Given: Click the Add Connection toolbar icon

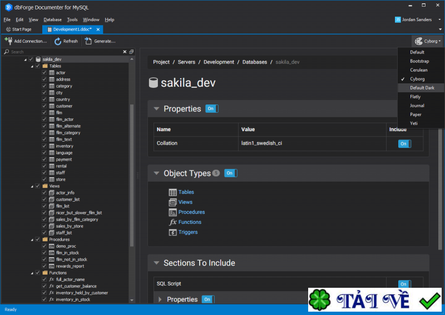Looking at the screenshot, I should click(8, 41).
